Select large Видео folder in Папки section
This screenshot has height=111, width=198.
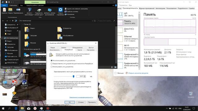click(x=30, y=29)
